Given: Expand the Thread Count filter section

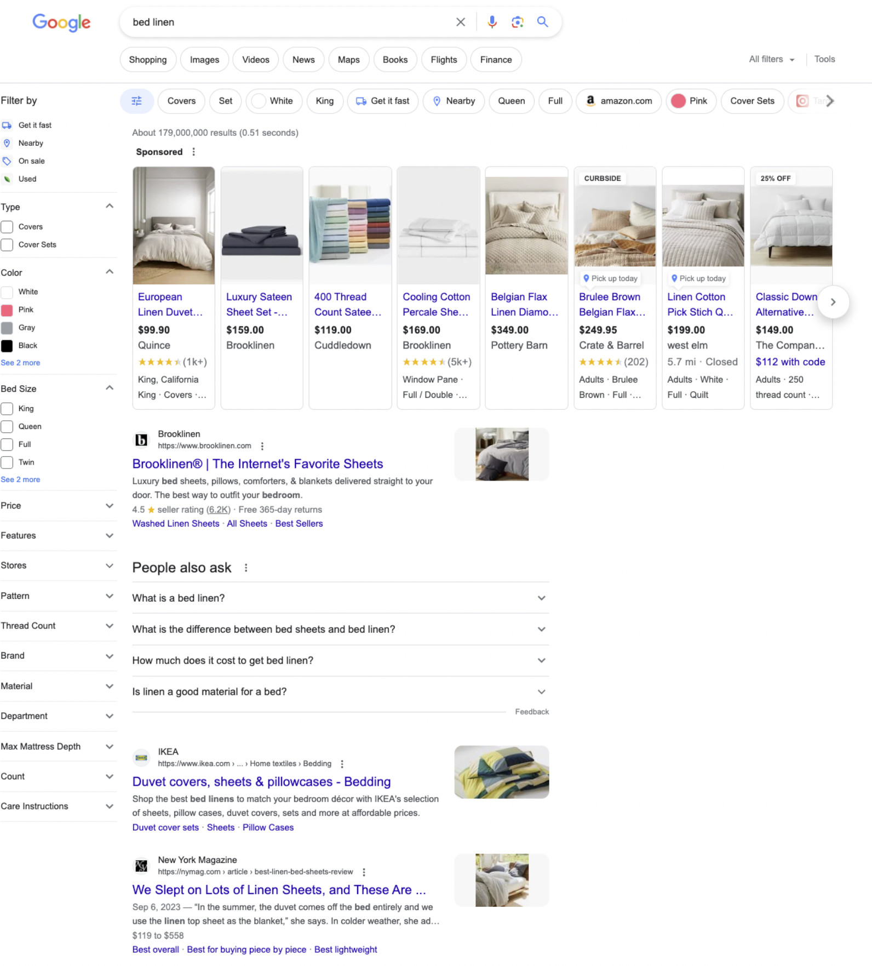Looking at the screenshot, I should pos(59,626).
